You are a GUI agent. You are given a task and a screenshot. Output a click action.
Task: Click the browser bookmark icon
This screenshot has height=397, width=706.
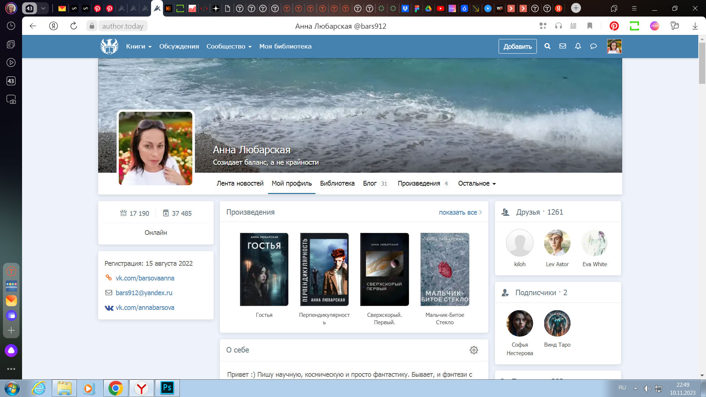(x=590, y=26)
